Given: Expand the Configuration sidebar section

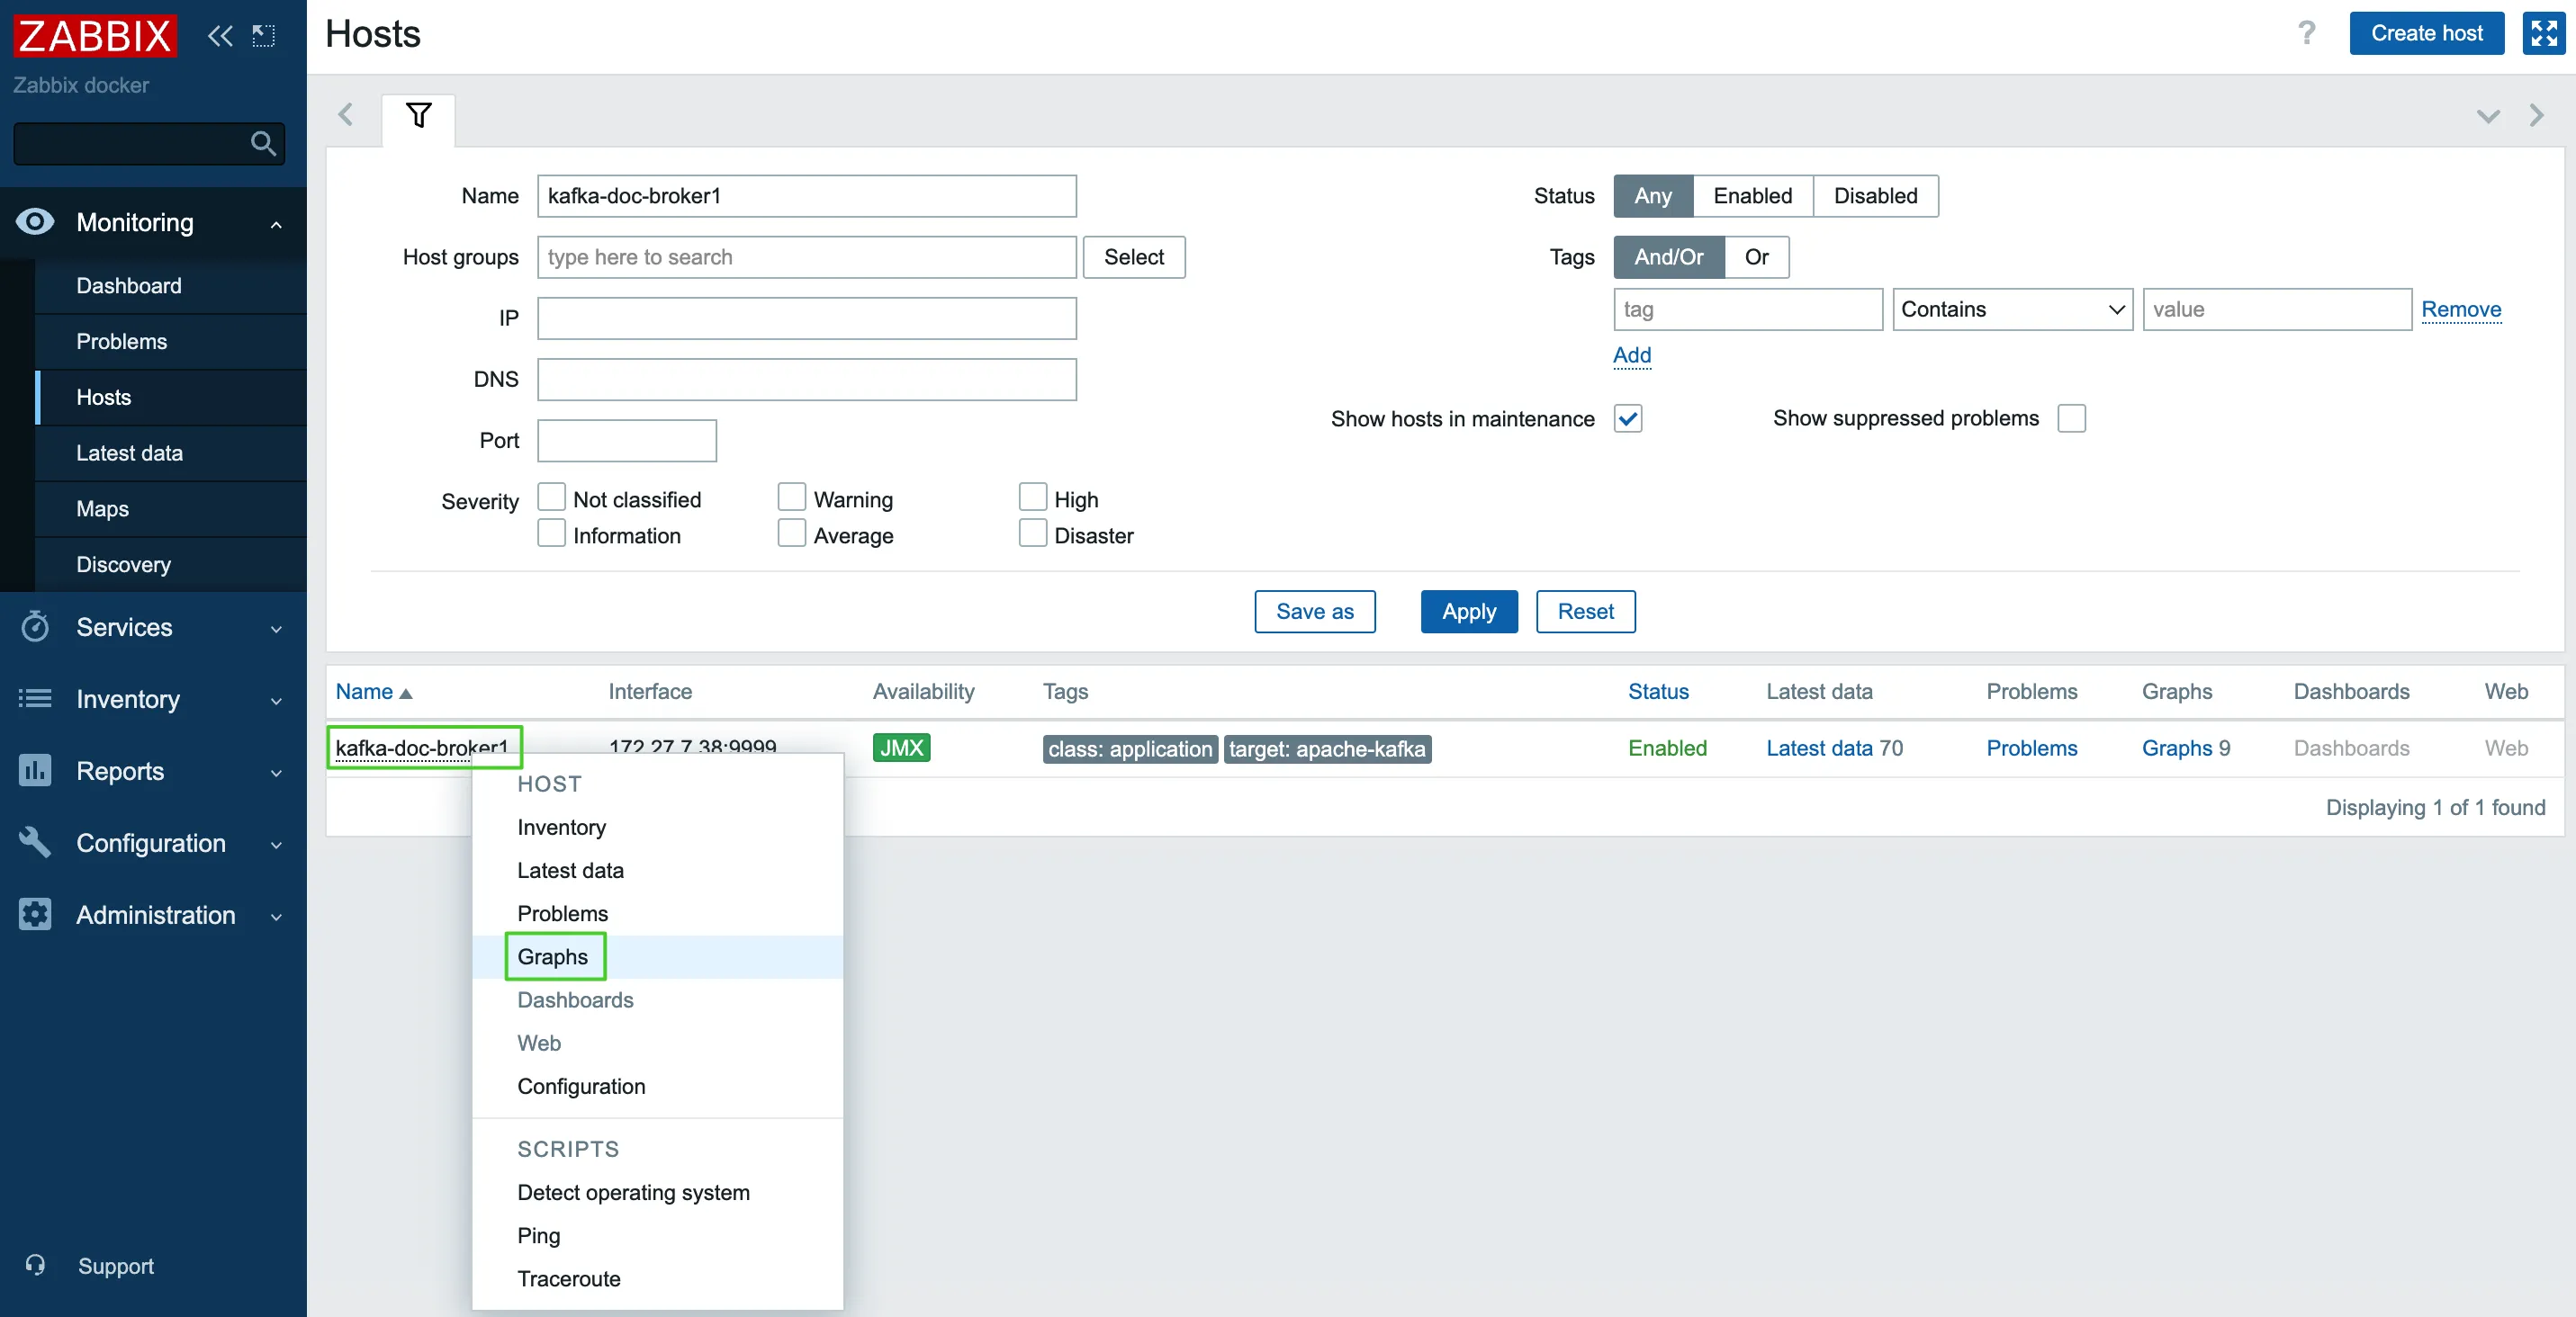Looking at the screenshot, I should click(150, 843).
